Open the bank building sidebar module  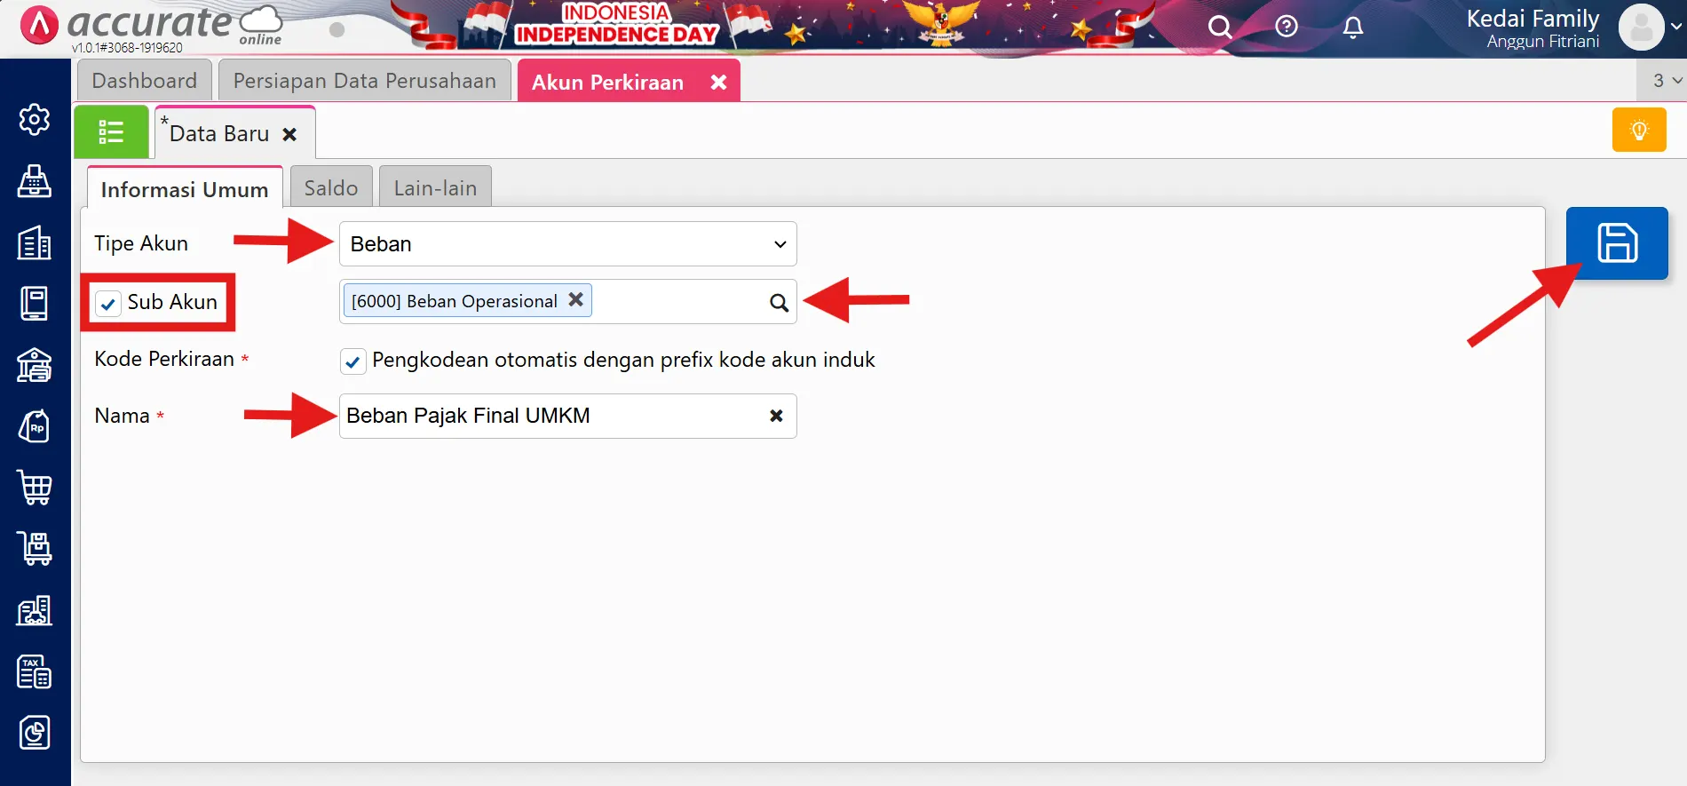click(x=35, y=365)
